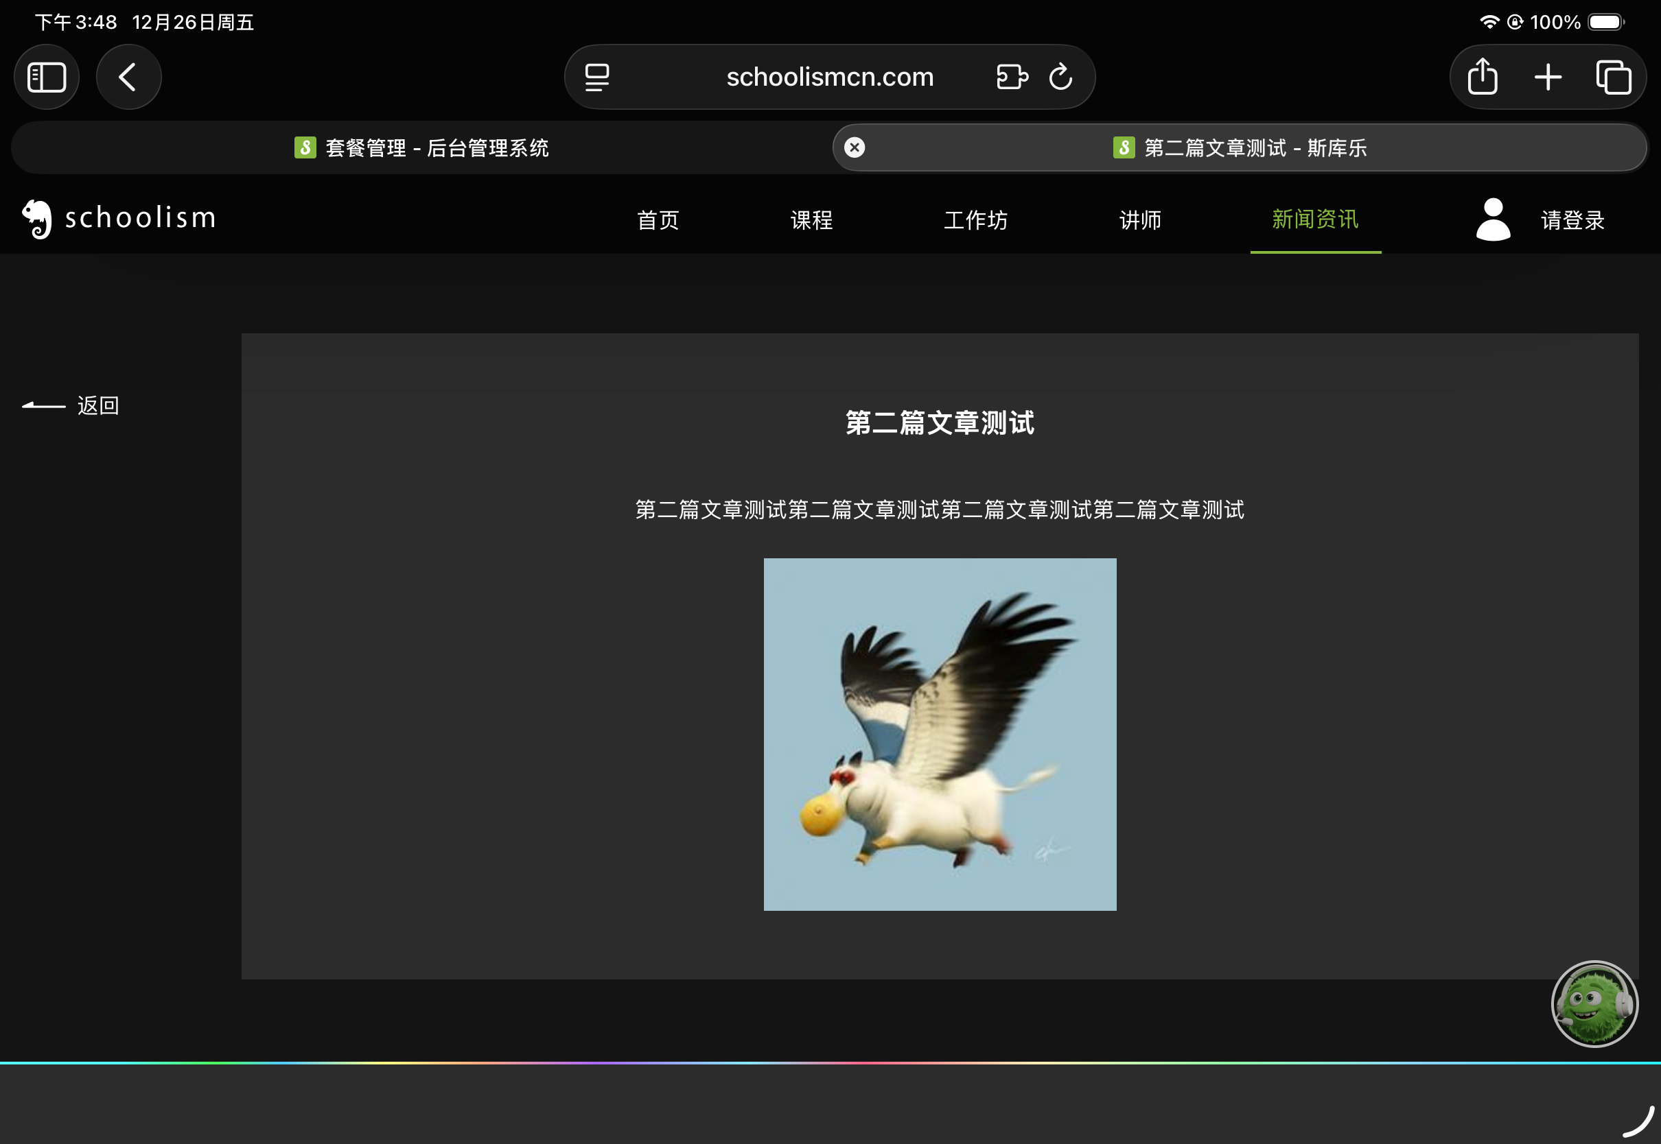This screenshot has height=1144, width=1661.
Task: Click the schoolismcn.com address field
Action: (x=830, y=77)
